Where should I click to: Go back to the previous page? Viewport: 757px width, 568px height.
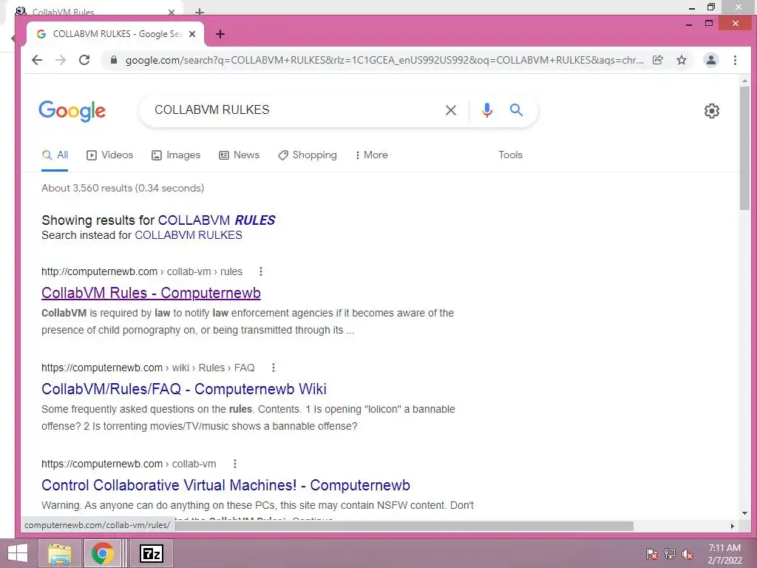(37, 60)
